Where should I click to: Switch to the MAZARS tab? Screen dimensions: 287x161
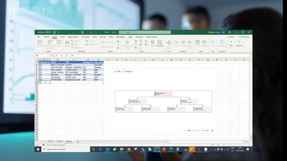(x=139, y=37)
